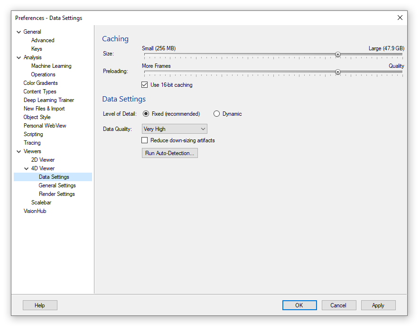
Task: Confirm with the OK button
Action: click(299, 305)
